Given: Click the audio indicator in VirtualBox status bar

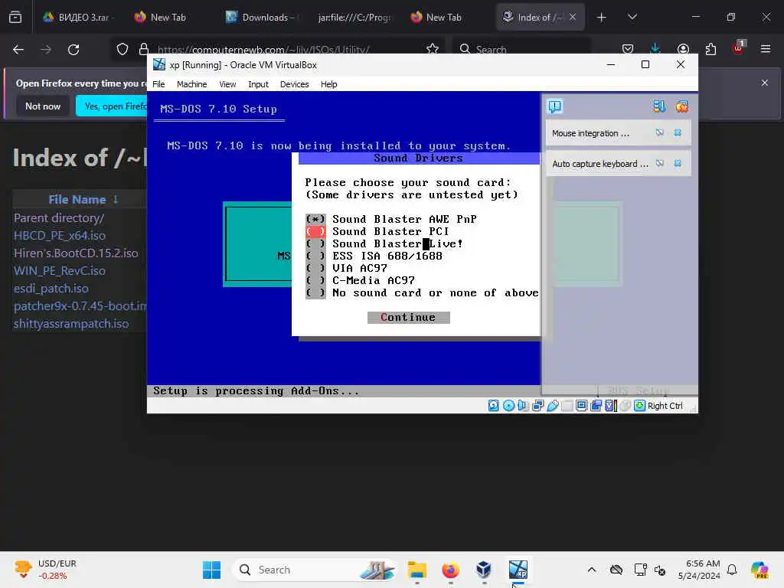Looking at the screenshot, I should click(523, 406).
